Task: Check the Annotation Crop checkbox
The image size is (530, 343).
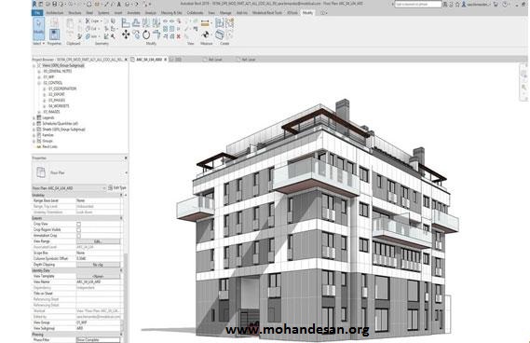Action: tap(79, 236)
